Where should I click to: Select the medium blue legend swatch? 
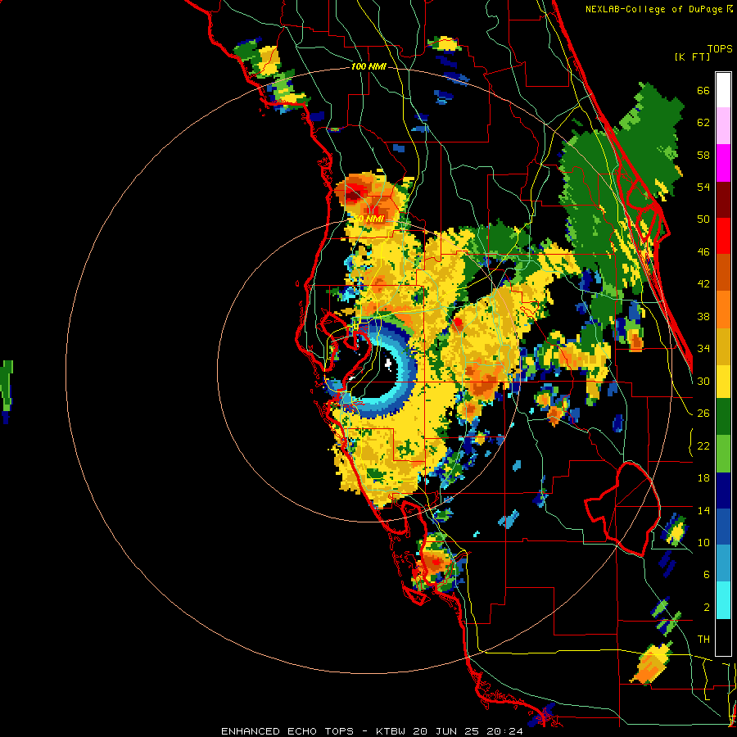[723, 527]
